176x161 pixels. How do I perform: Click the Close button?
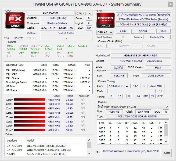[x=167, y=153]
